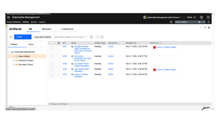Open the hamburger navigation menu
The width and height of the screenshot is (220, 125).
pos(8,17)
